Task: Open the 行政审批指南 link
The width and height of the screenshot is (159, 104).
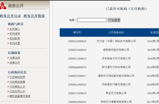Action: pyautogui.click(x=17, y=82)
